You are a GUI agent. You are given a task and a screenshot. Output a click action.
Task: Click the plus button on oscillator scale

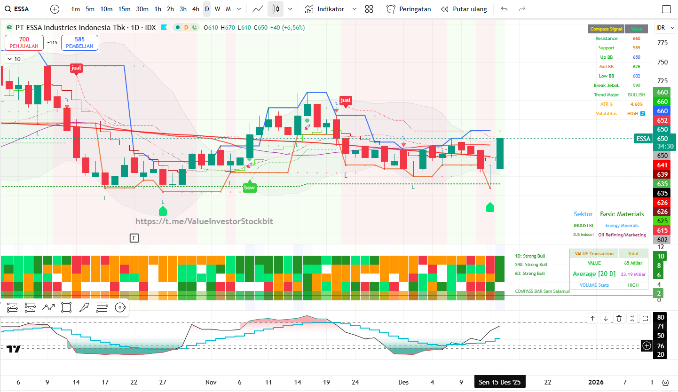pyautogui.click(x=647, y=346)
